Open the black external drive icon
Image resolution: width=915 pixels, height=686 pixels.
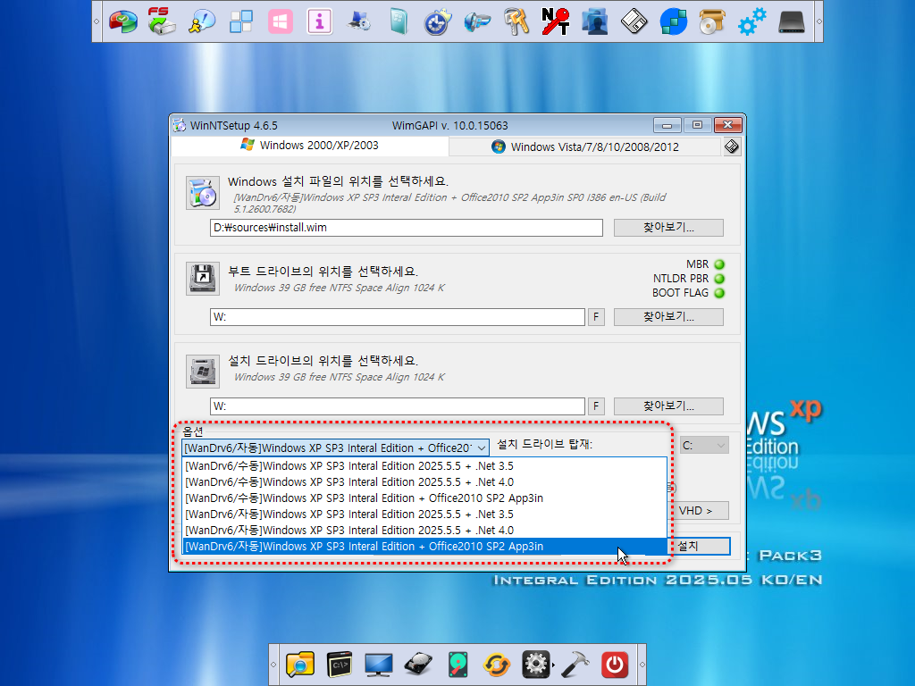[x=792, y=21]
